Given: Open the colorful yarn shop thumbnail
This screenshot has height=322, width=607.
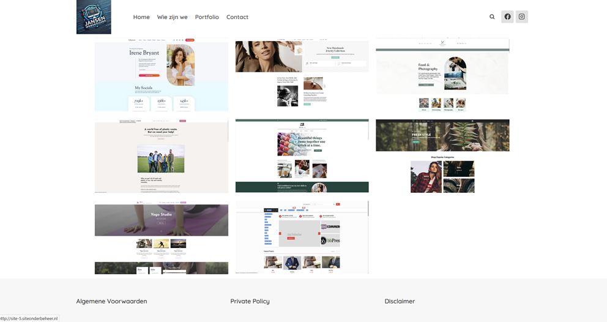Looking at the screenshot, I should [x=302, y=156].
